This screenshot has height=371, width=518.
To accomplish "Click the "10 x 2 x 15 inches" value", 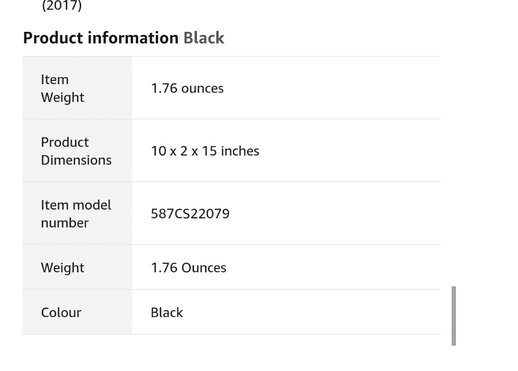I will click(x=205, y=151).
